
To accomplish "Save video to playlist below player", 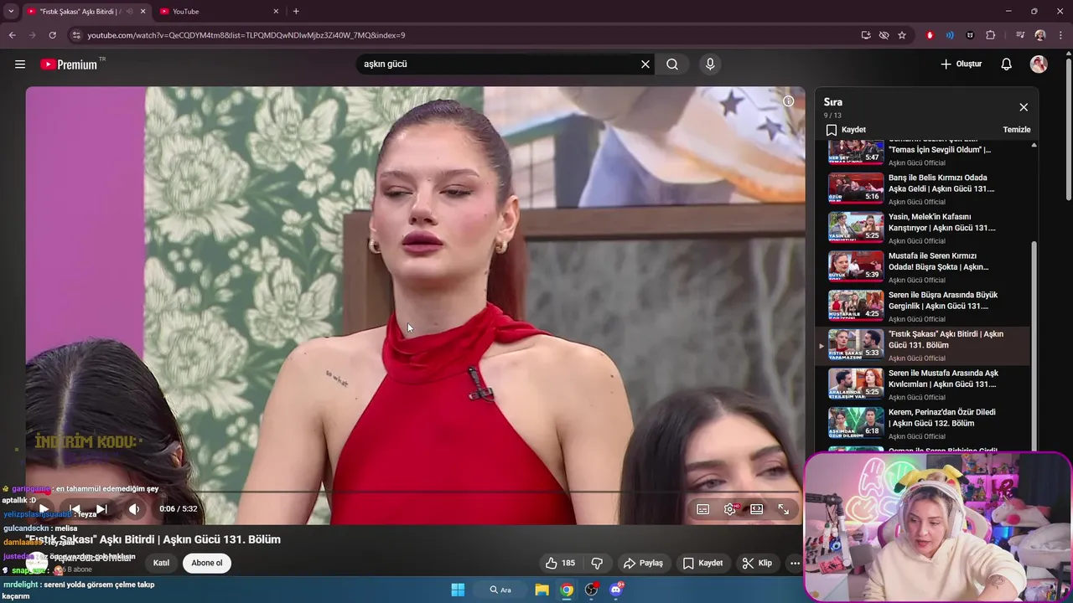I will pyautogui.click(x=702, y=563).
